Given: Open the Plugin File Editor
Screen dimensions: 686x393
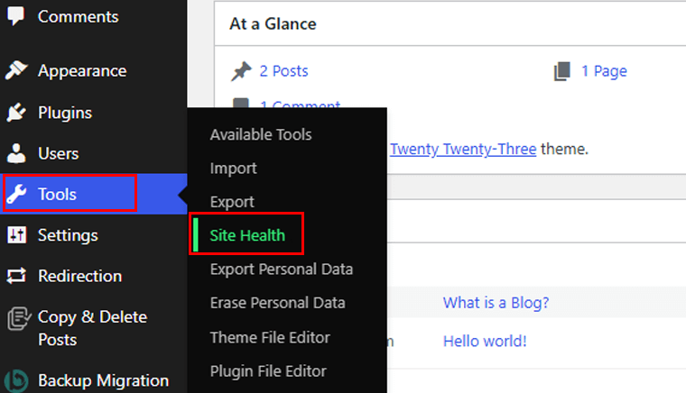Looking at the screenshot, I should click(x=268, y=370).
